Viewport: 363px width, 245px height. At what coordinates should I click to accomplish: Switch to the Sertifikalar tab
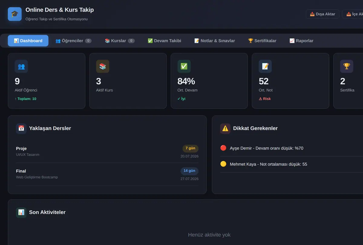pyautogui.click(x=262, y=41)
